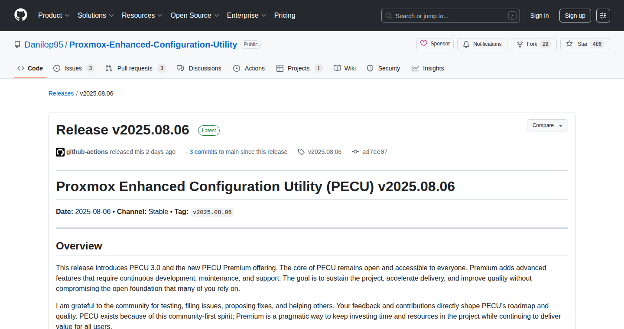
Task: Switch to the Issues tab
Action: tap(74, 68)
